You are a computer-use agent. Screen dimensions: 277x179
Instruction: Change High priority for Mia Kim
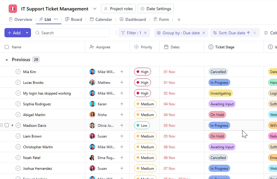tap(142, 72)
